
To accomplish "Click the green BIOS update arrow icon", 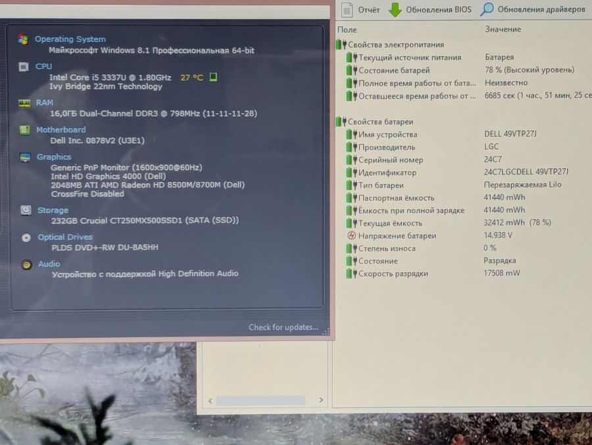I will tap(395, 9).
